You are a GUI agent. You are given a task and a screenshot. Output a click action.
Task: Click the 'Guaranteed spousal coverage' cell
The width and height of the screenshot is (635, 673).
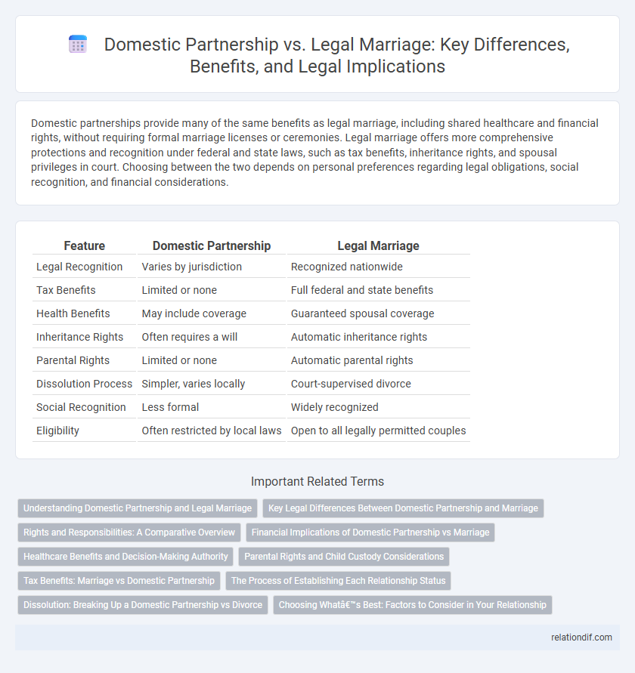tap(362, 313)
